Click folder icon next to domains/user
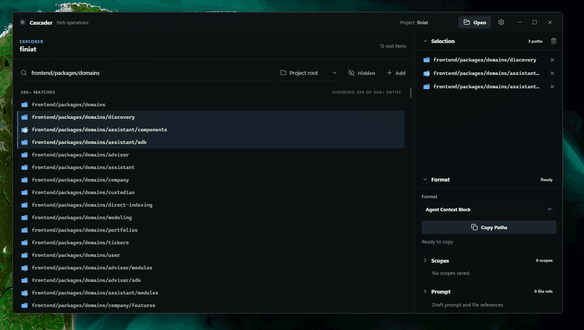 click(x=25, y=255)
